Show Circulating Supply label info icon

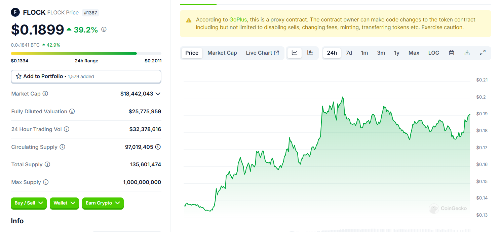[x=63, y=147]
